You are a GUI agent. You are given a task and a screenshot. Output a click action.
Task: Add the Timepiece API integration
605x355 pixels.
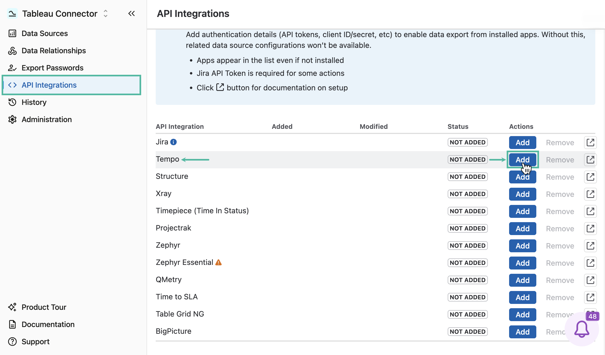(523, 211)
